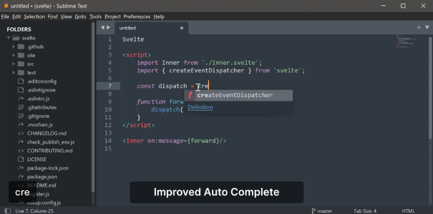Select the untitled tab
The image size is (433, 214).
point(152,28)
